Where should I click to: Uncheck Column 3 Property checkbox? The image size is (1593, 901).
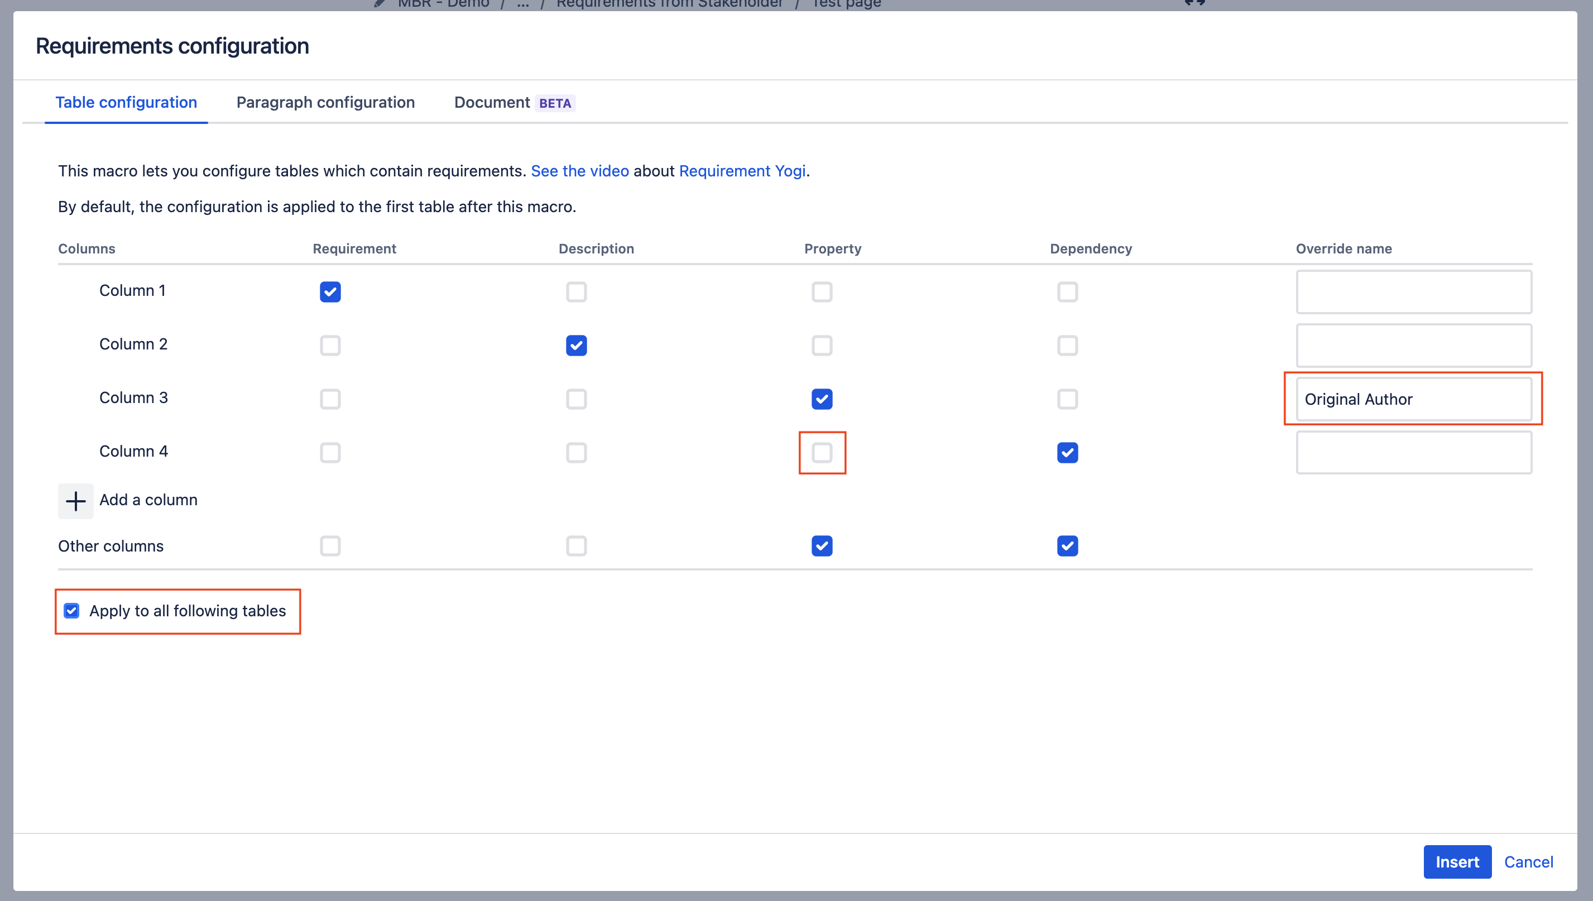[822, 399]
